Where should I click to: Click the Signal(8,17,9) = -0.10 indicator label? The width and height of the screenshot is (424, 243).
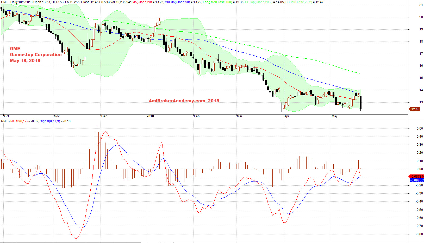[55, 121]
